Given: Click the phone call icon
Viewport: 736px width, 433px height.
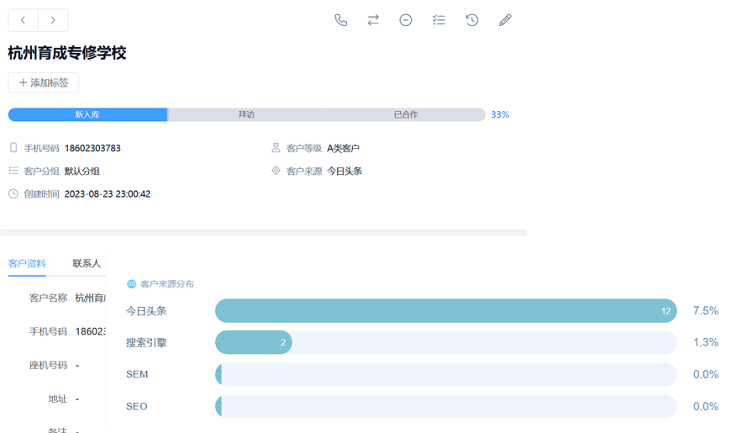Looking at the screenshot, I should coord(341,20).
